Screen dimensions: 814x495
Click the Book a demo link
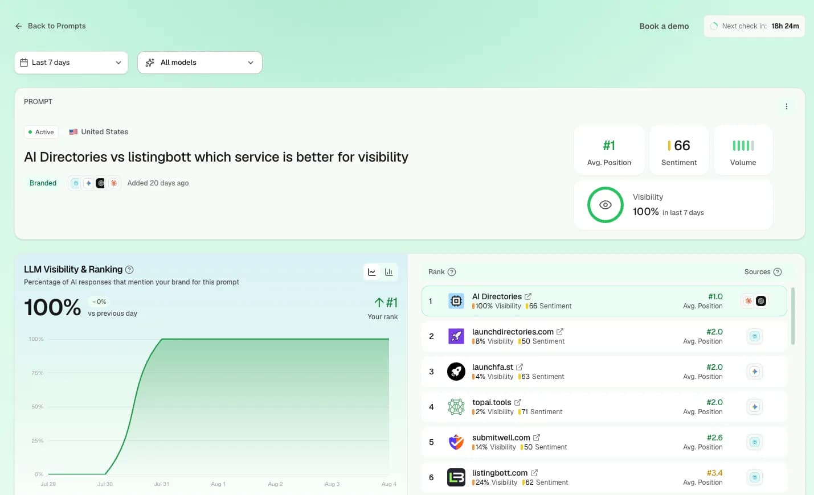pos(664,26)
